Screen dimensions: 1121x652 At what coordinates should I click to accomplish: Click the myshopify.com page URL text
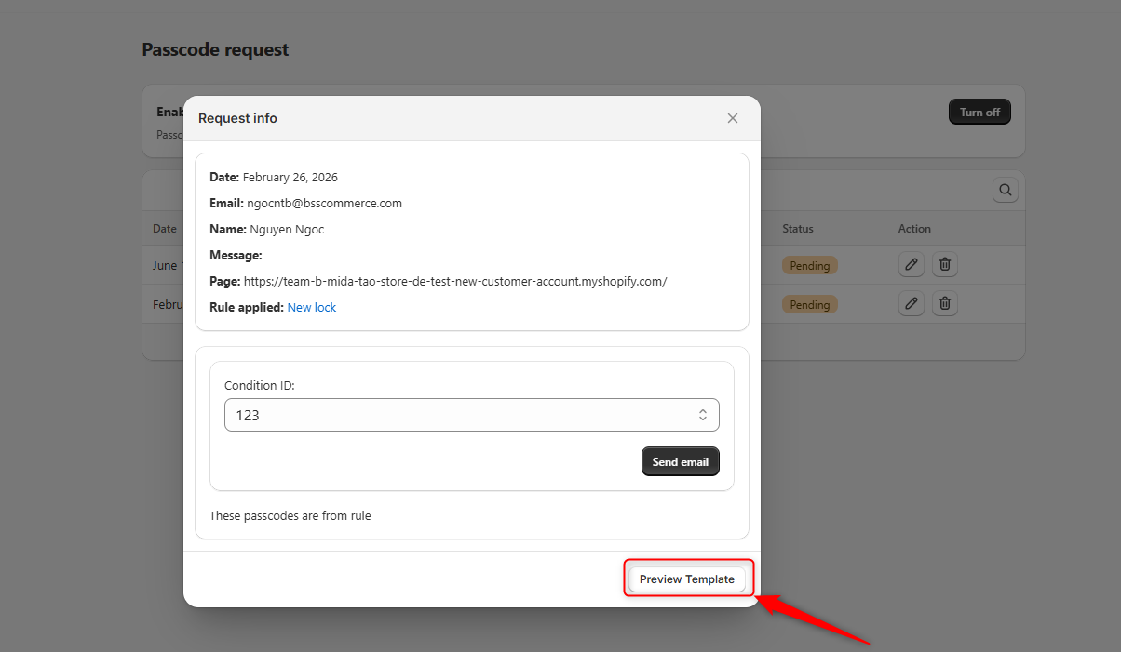click(x=456, y=281)
